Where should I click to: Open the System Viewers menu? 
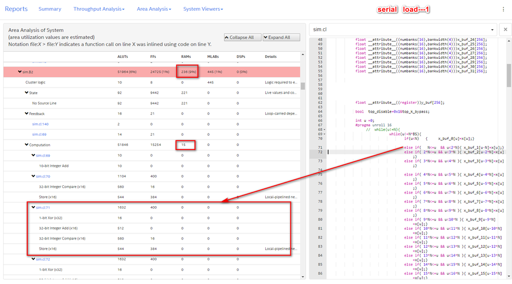pos(203,9)
